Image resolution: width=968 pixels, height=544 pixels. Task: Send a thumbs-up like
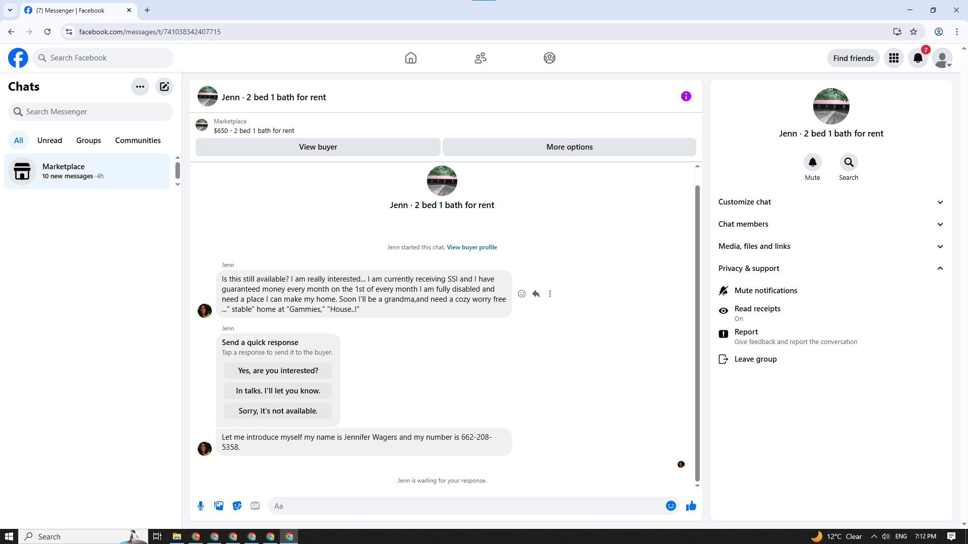691,506
